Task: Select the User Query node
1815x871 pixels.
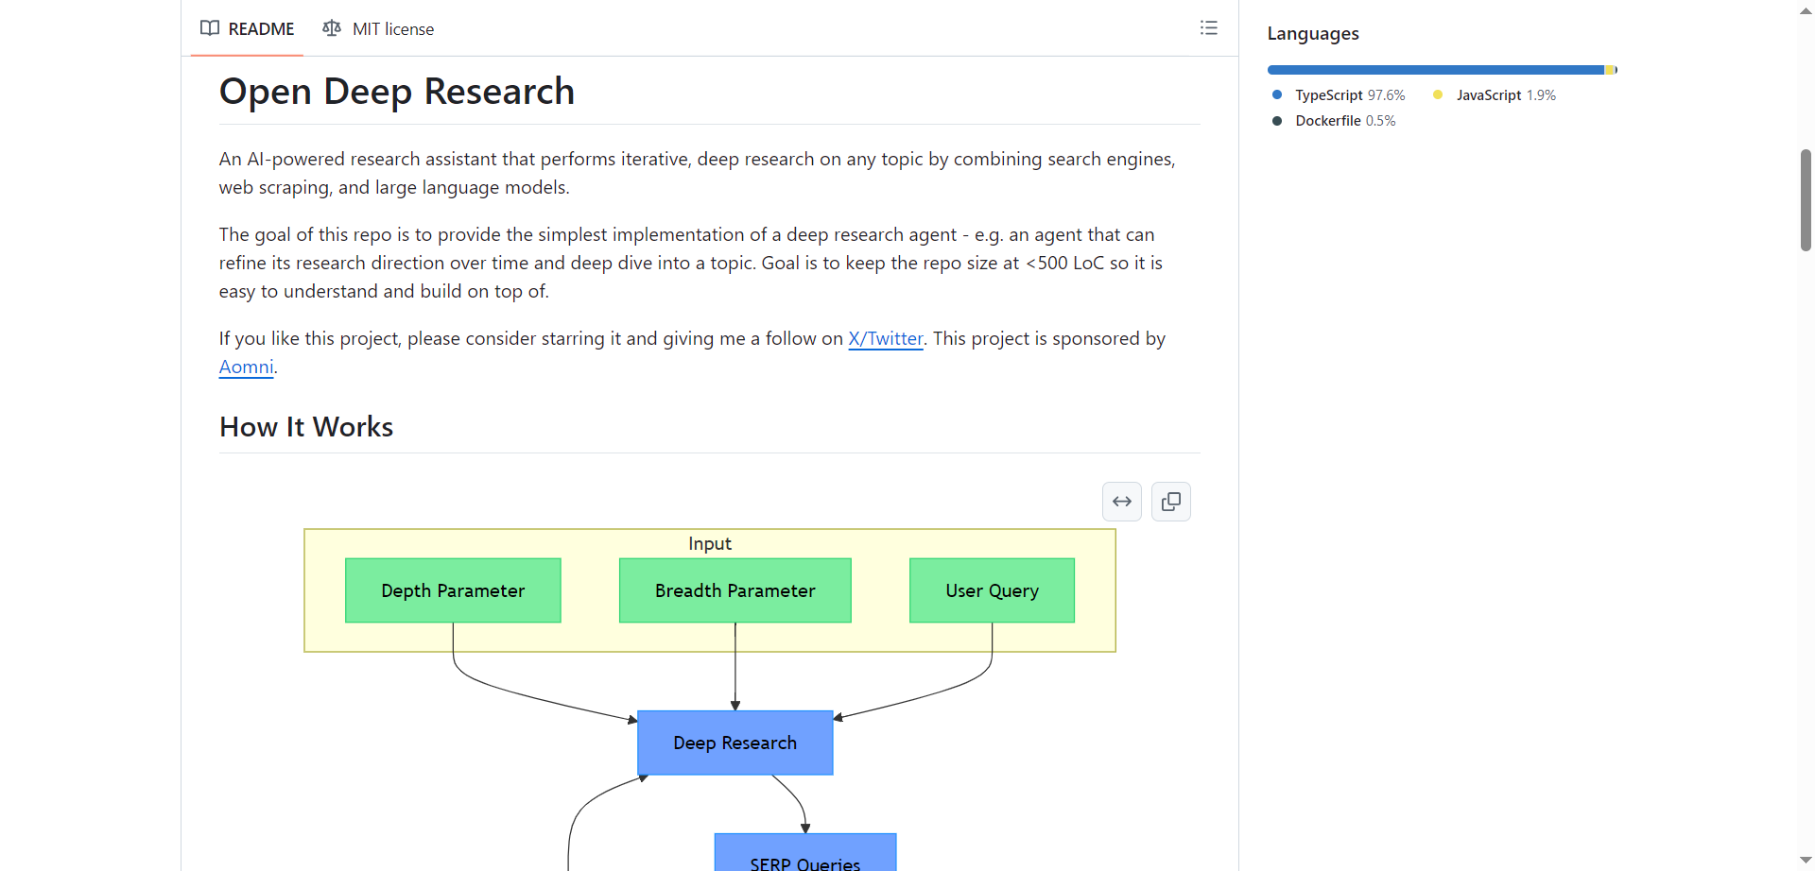Action: [x=991, y=590]
